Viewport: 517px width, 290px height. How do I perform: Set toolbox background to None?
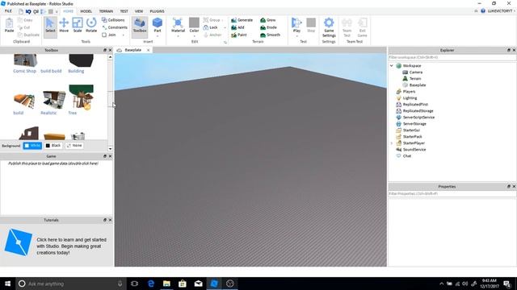click(74, 145)
